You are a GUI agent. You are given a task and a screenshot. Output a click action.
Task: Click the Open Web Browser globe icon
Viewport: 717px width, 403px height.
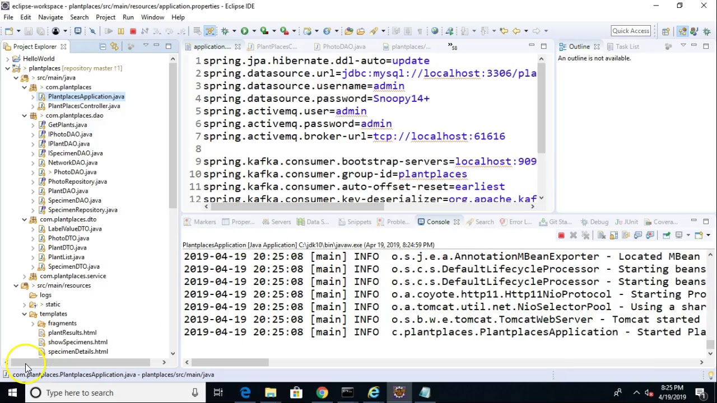pos(435,31)
